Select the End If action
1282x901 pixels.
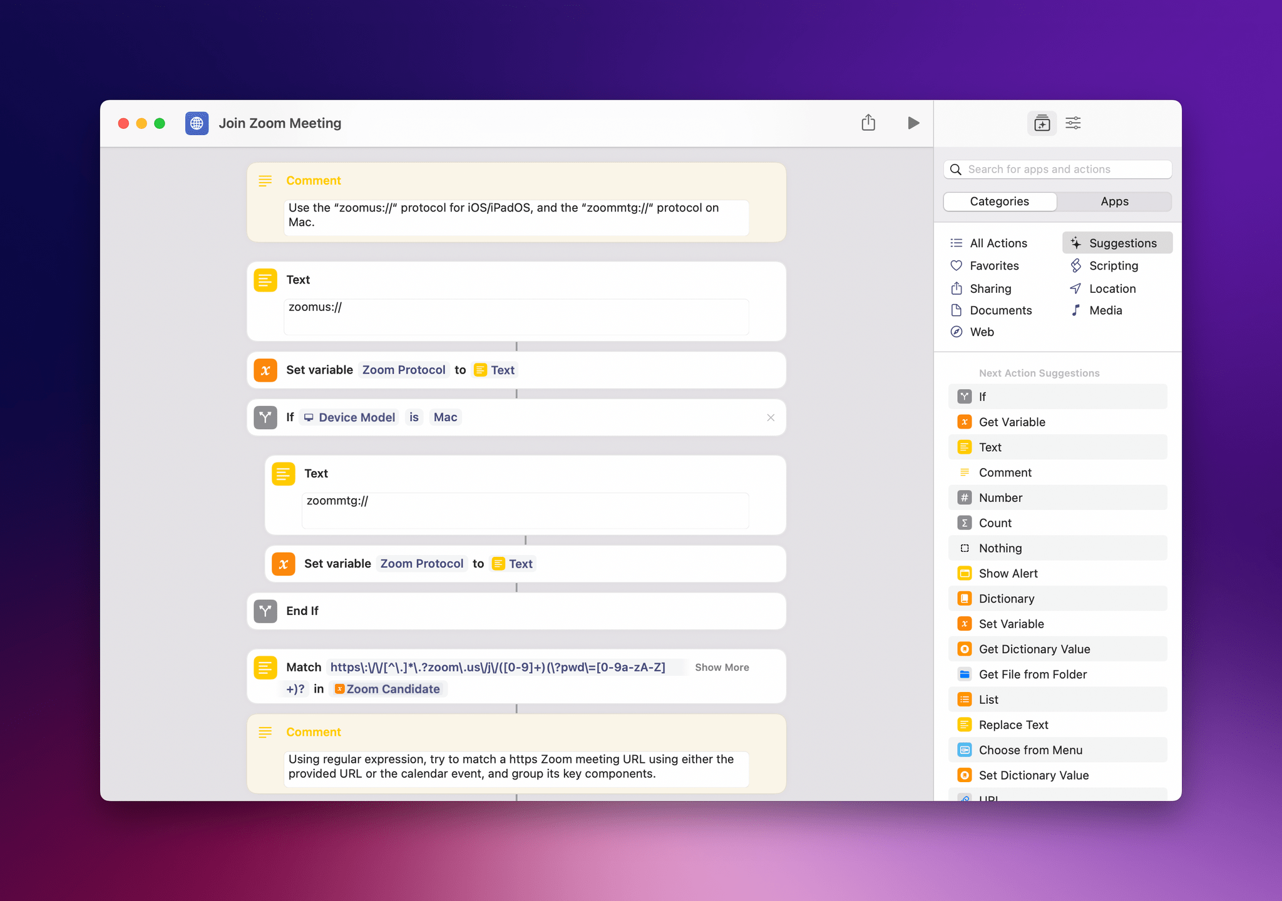click(x=516, y=611)
